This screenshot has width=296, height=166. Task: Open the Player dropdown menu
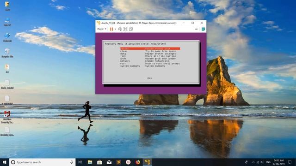point(102,29)
